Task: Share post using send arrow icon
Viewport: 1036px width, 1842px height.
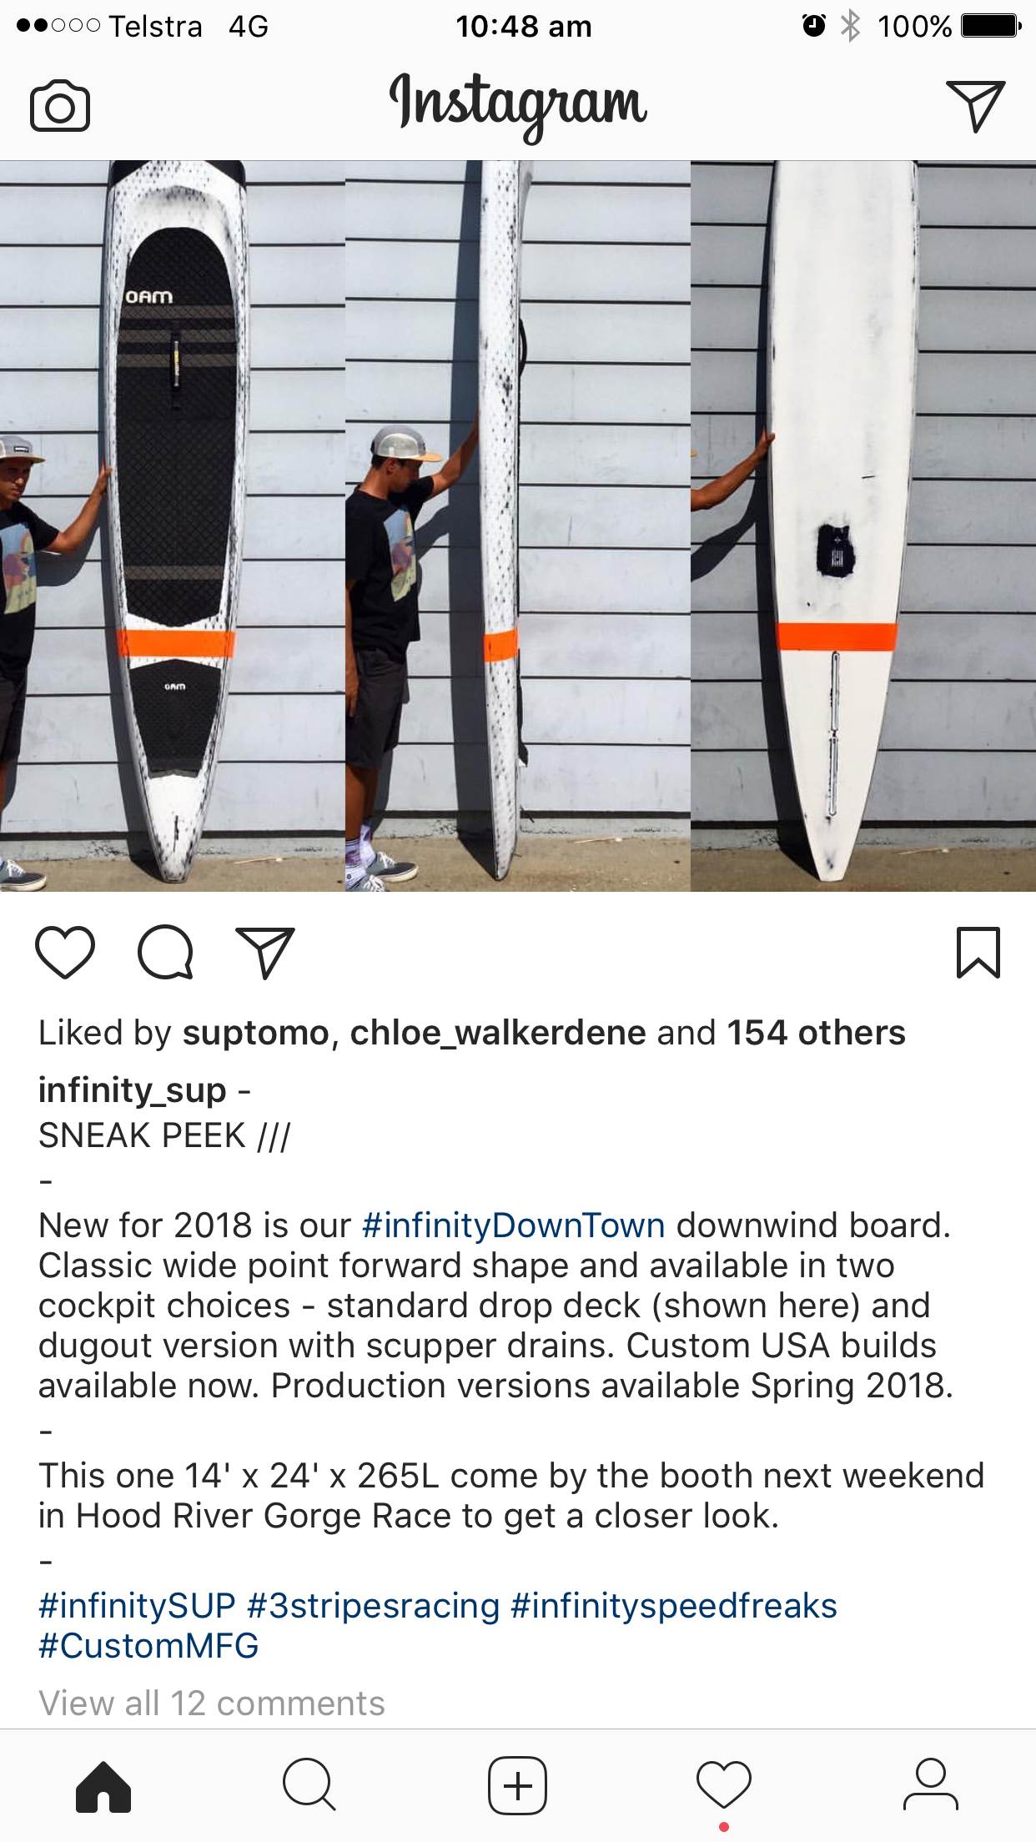Action: (x=265, y=952)
